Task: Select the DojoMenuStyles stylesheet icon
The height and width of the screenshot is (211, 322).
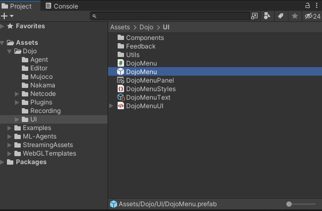Action: [x=120, y=89]
